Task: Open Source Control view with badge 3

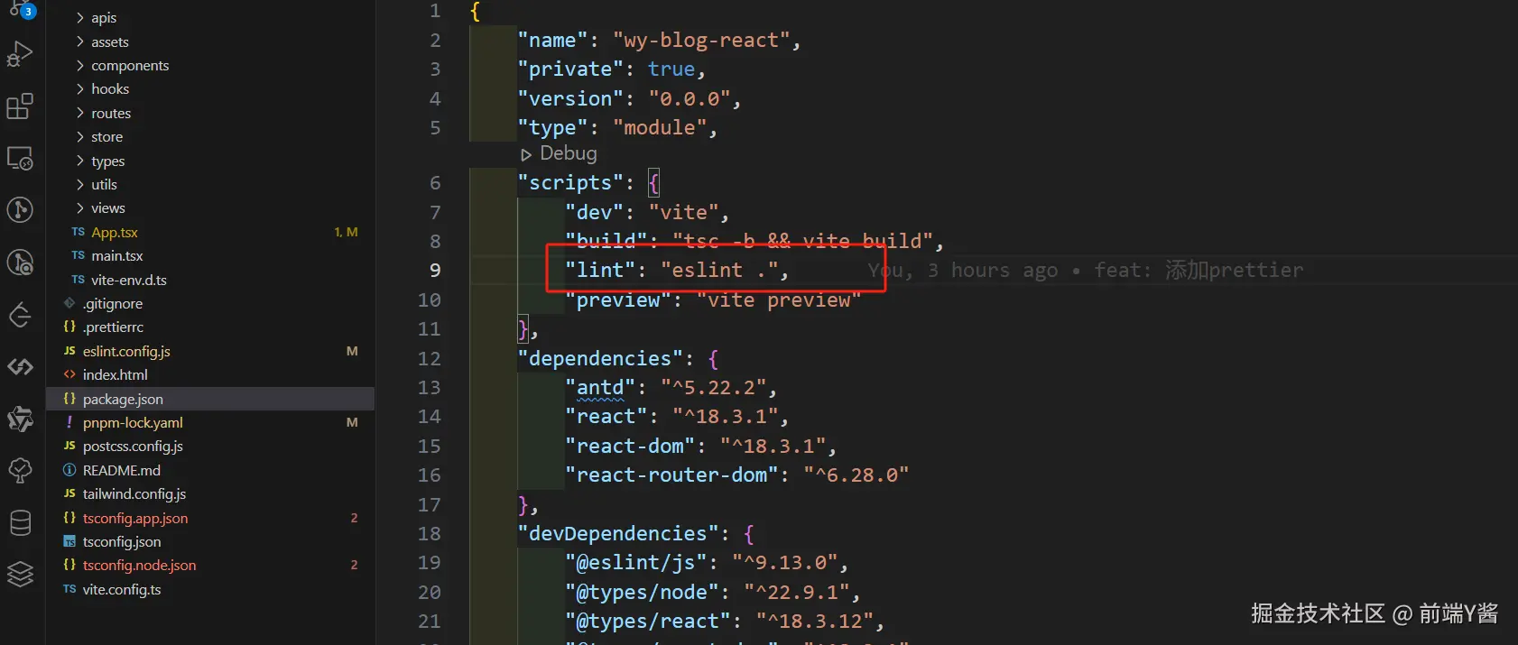Action: (20, 9)
